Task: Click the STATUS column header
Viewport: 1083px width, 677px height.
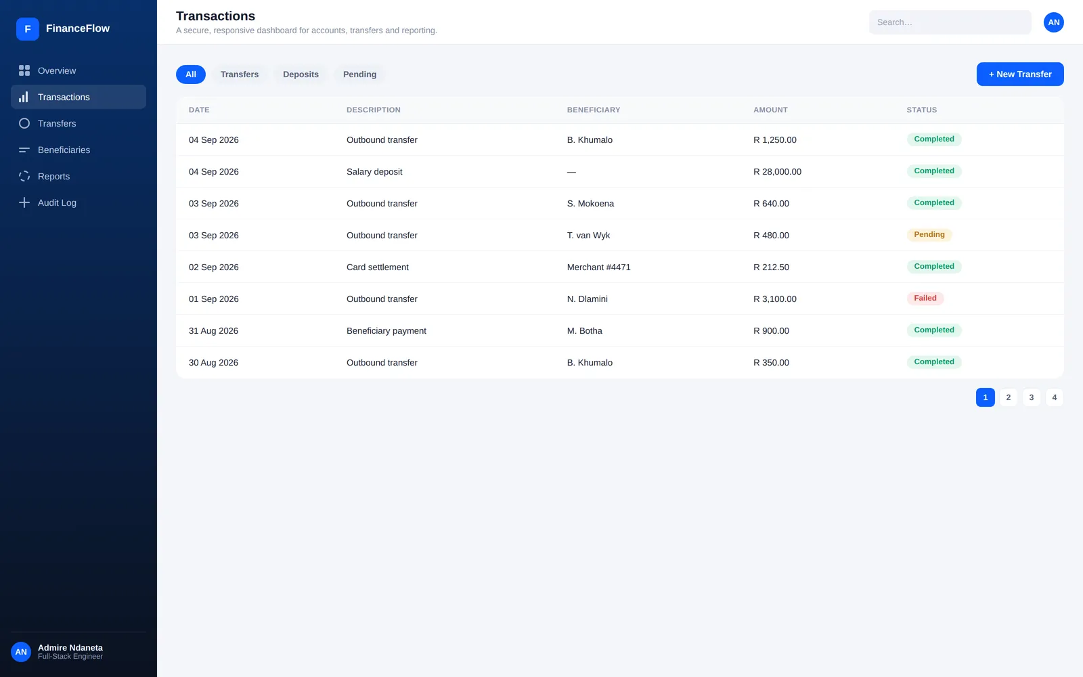Action: tap(922, 110)
